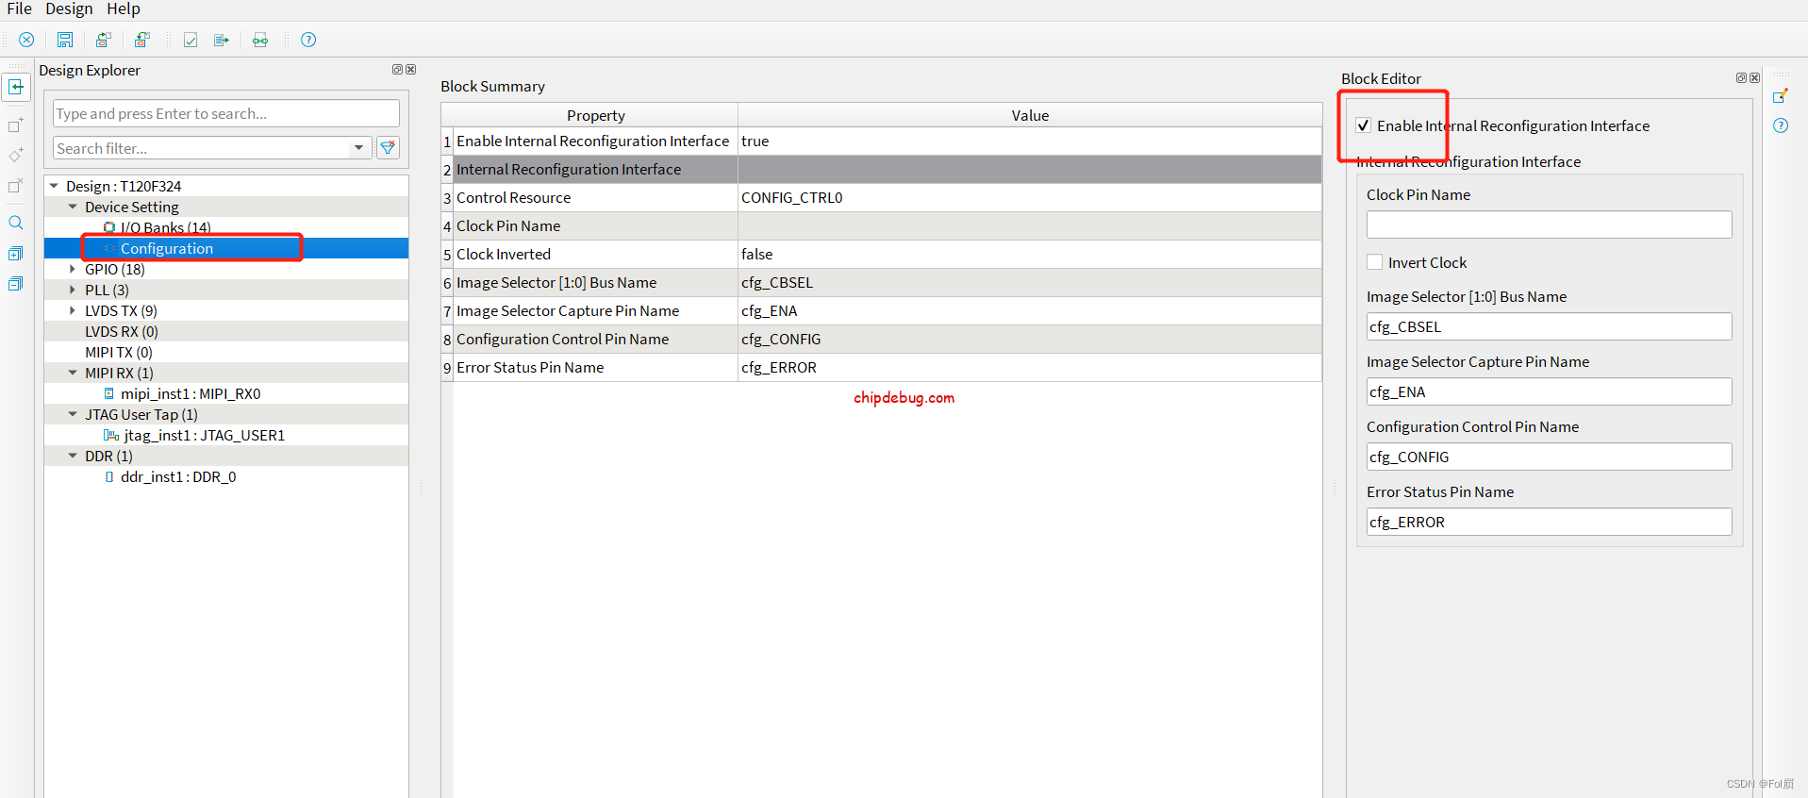
Task: Open the Search filter dropdown arrow
Action: (358, 148)
